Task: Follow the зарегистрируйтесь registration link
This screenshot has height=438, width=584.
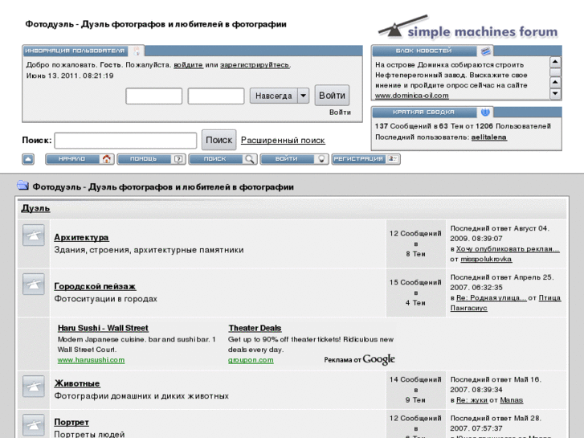Action: click(x=255, y=65)
